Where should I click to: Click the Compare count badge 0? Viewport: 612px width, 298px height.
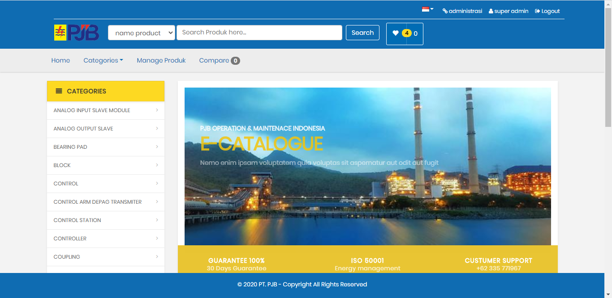click(x=235, y=61)
